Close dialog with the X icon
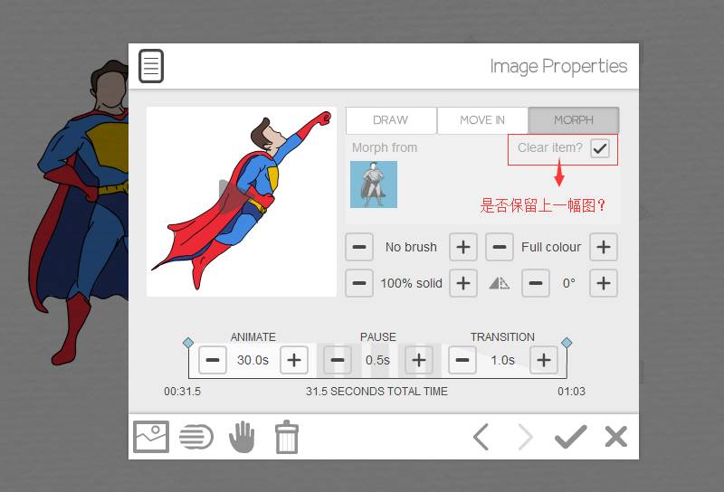724x492 pixels. [x=616, y=437]
